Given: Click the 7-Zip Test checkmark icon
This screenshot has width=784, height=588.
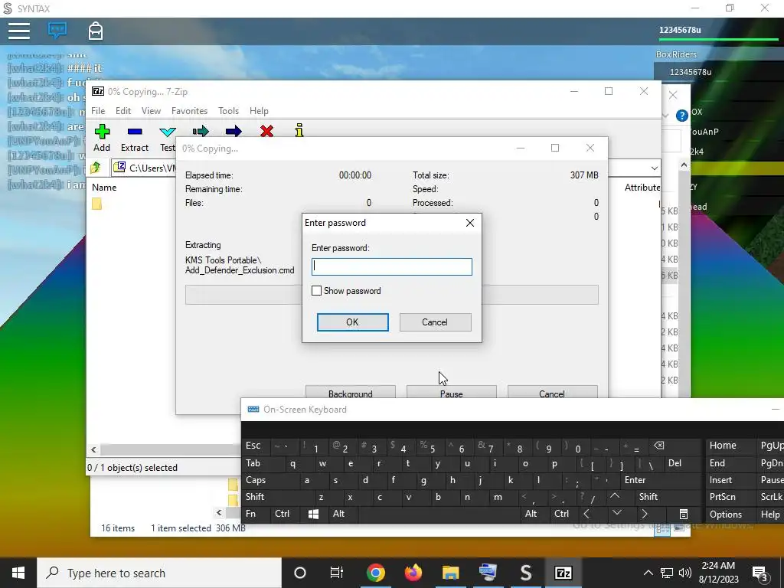Looking at the screenshot, I should point(168,132).
